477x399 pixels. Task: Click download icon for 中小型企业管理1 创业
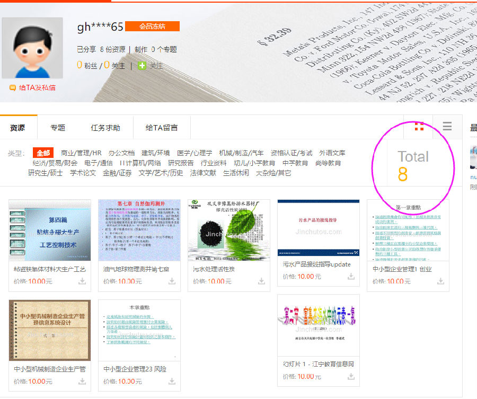pos(440,281)
